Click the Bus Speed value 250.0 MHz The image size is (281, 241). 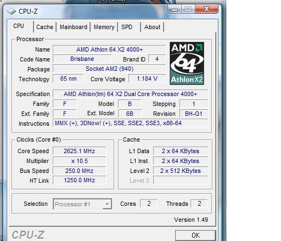[79, 171]
